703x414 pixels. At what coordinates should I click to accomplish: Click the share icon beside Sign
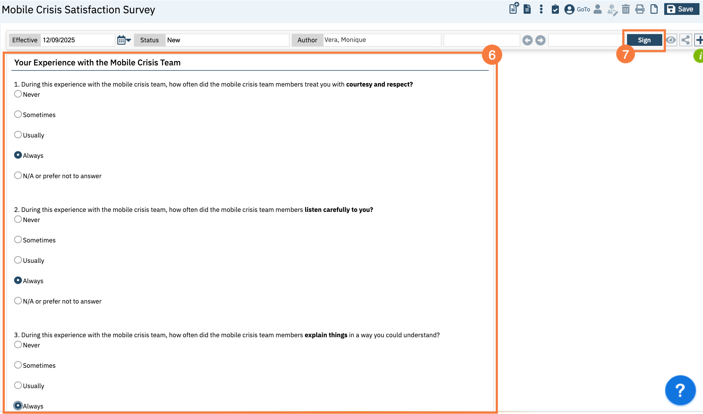pos(685,40)
